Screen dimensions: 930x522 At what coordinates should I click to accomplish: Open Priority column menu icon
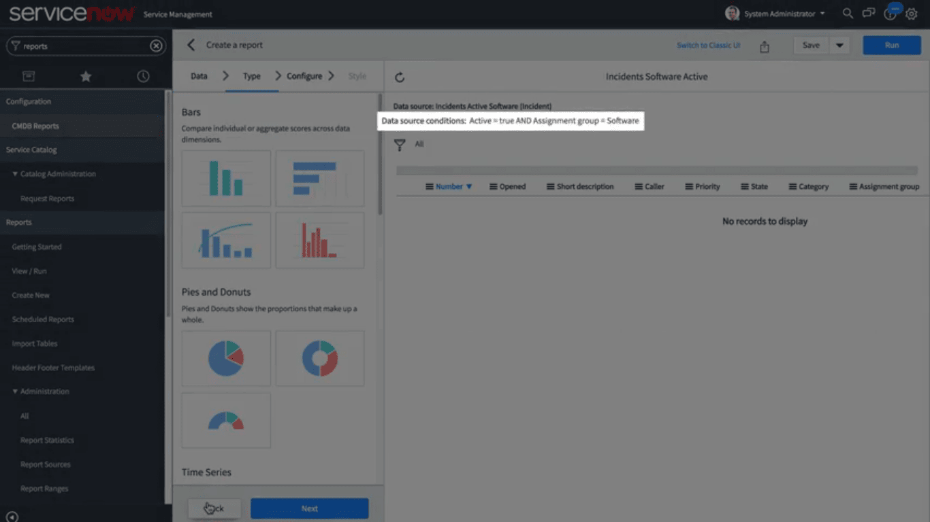coord(689,186)
